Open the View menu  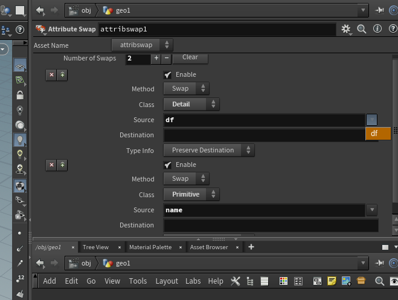[112, 281]
